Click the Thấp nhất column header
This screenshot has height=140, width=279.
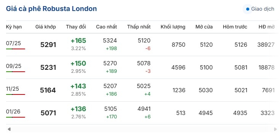(x=139, y=27)
